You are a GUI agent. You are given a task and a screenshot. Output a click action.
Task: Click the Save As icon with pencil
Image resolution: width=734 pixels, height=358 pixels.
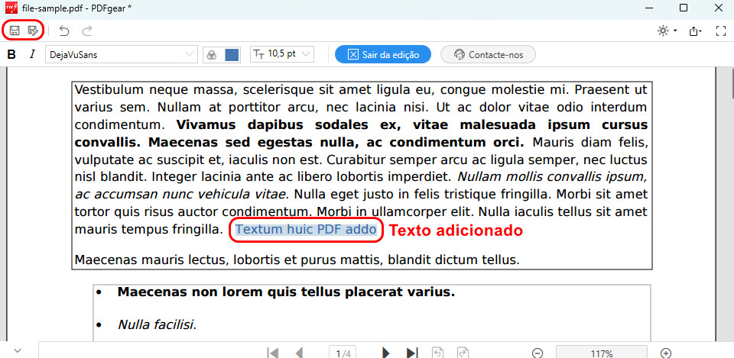[x=32, y=31]
